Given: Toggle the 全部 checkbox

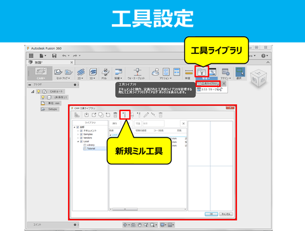Looking at the screenshot, I should (x=78, y=127).
